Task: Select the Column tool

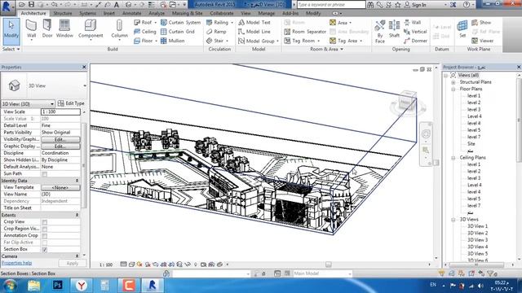Action: pyautogui.click(x=119, y=29)
